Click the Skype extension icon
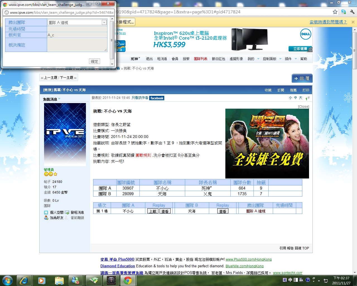Viewport: 357px width, 286px height. point(344,12)
